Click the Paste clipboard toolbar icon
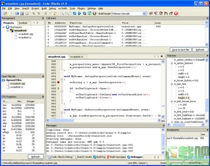 click(55, 14)
